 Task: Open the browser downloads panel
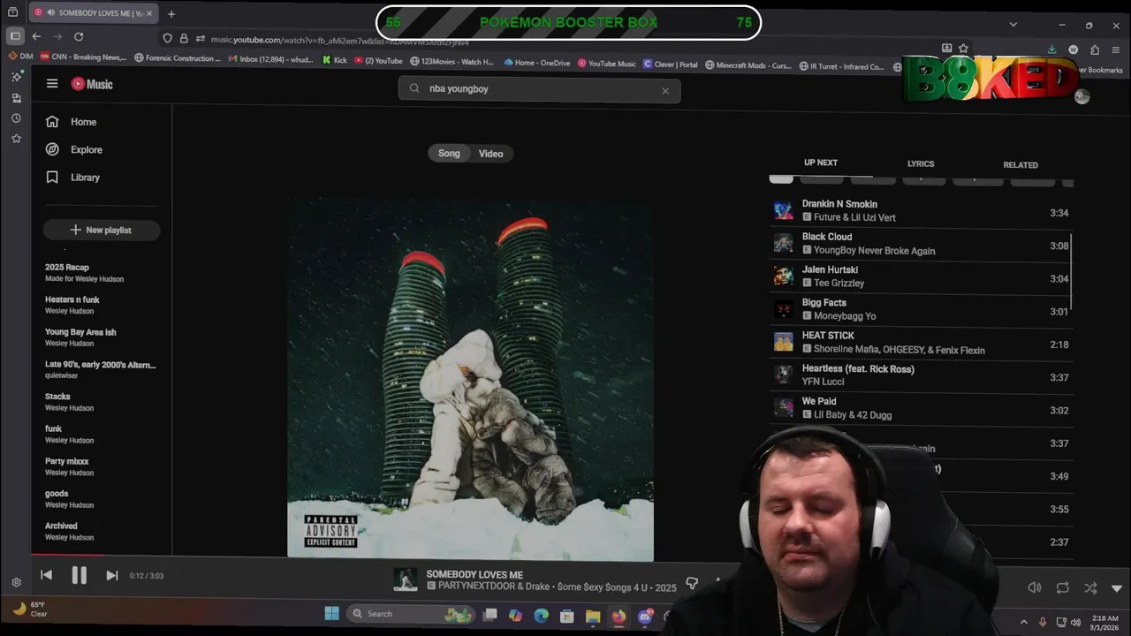coord(1052,49)
